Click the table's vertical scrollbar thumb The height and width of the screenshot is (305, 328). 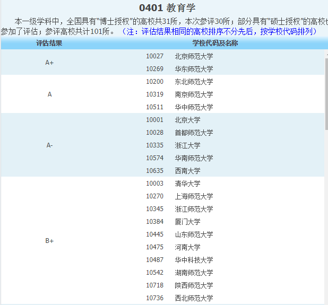[x=326, y=93]
